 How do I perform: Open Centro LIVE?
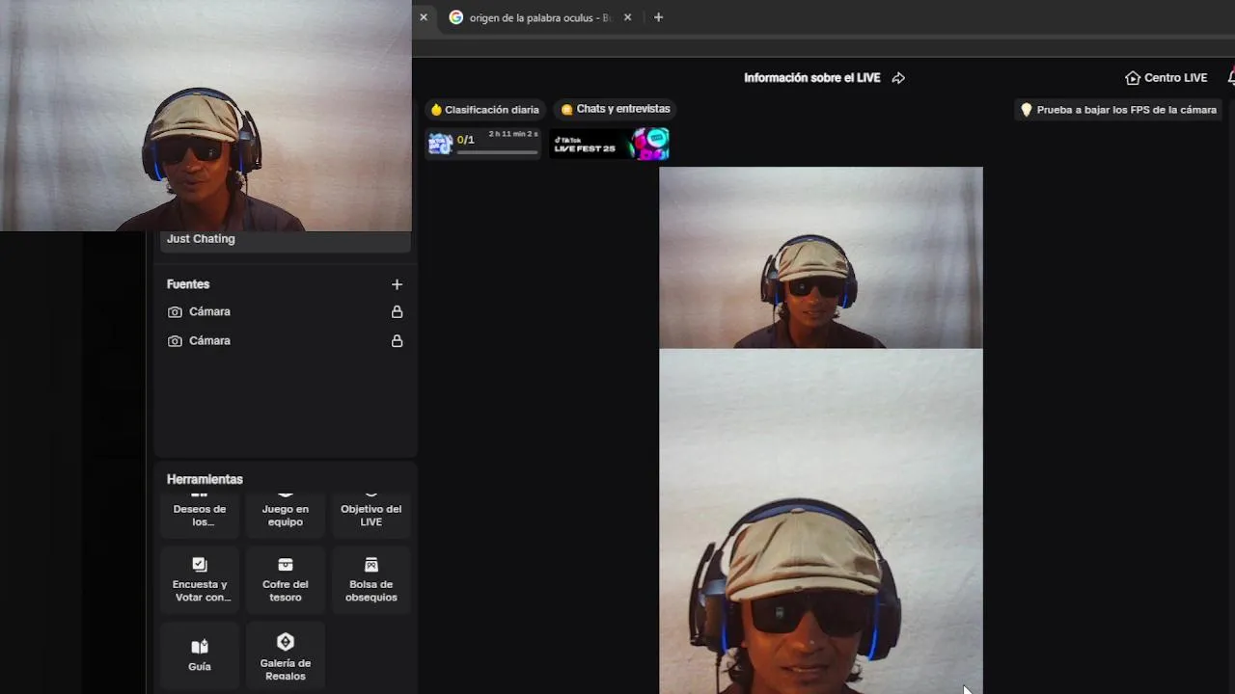tap(1166, 78)
